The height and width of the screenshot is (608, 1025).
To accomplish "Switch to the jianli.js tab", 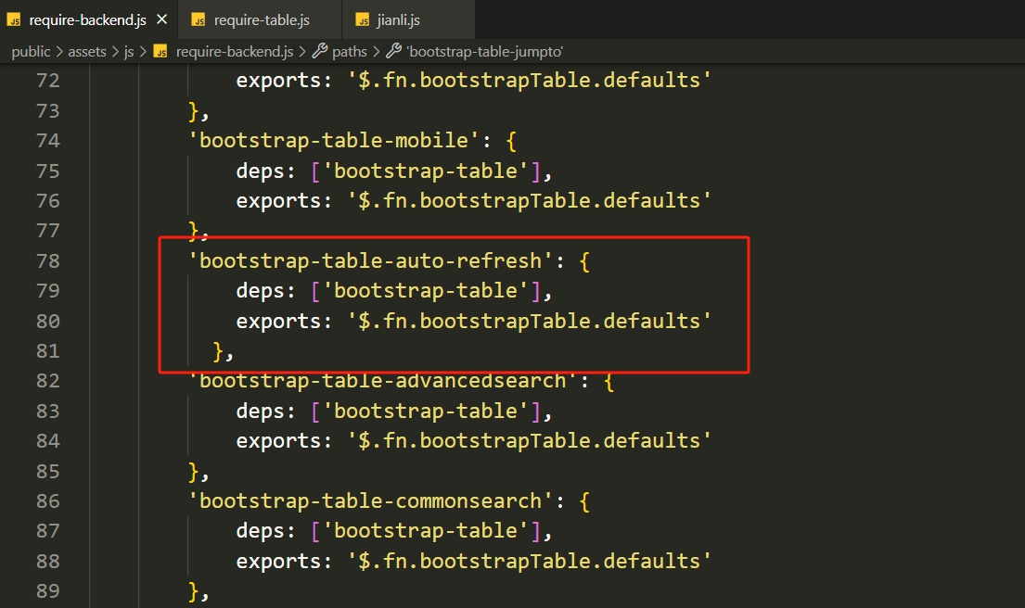I will (x=408, y=19).
